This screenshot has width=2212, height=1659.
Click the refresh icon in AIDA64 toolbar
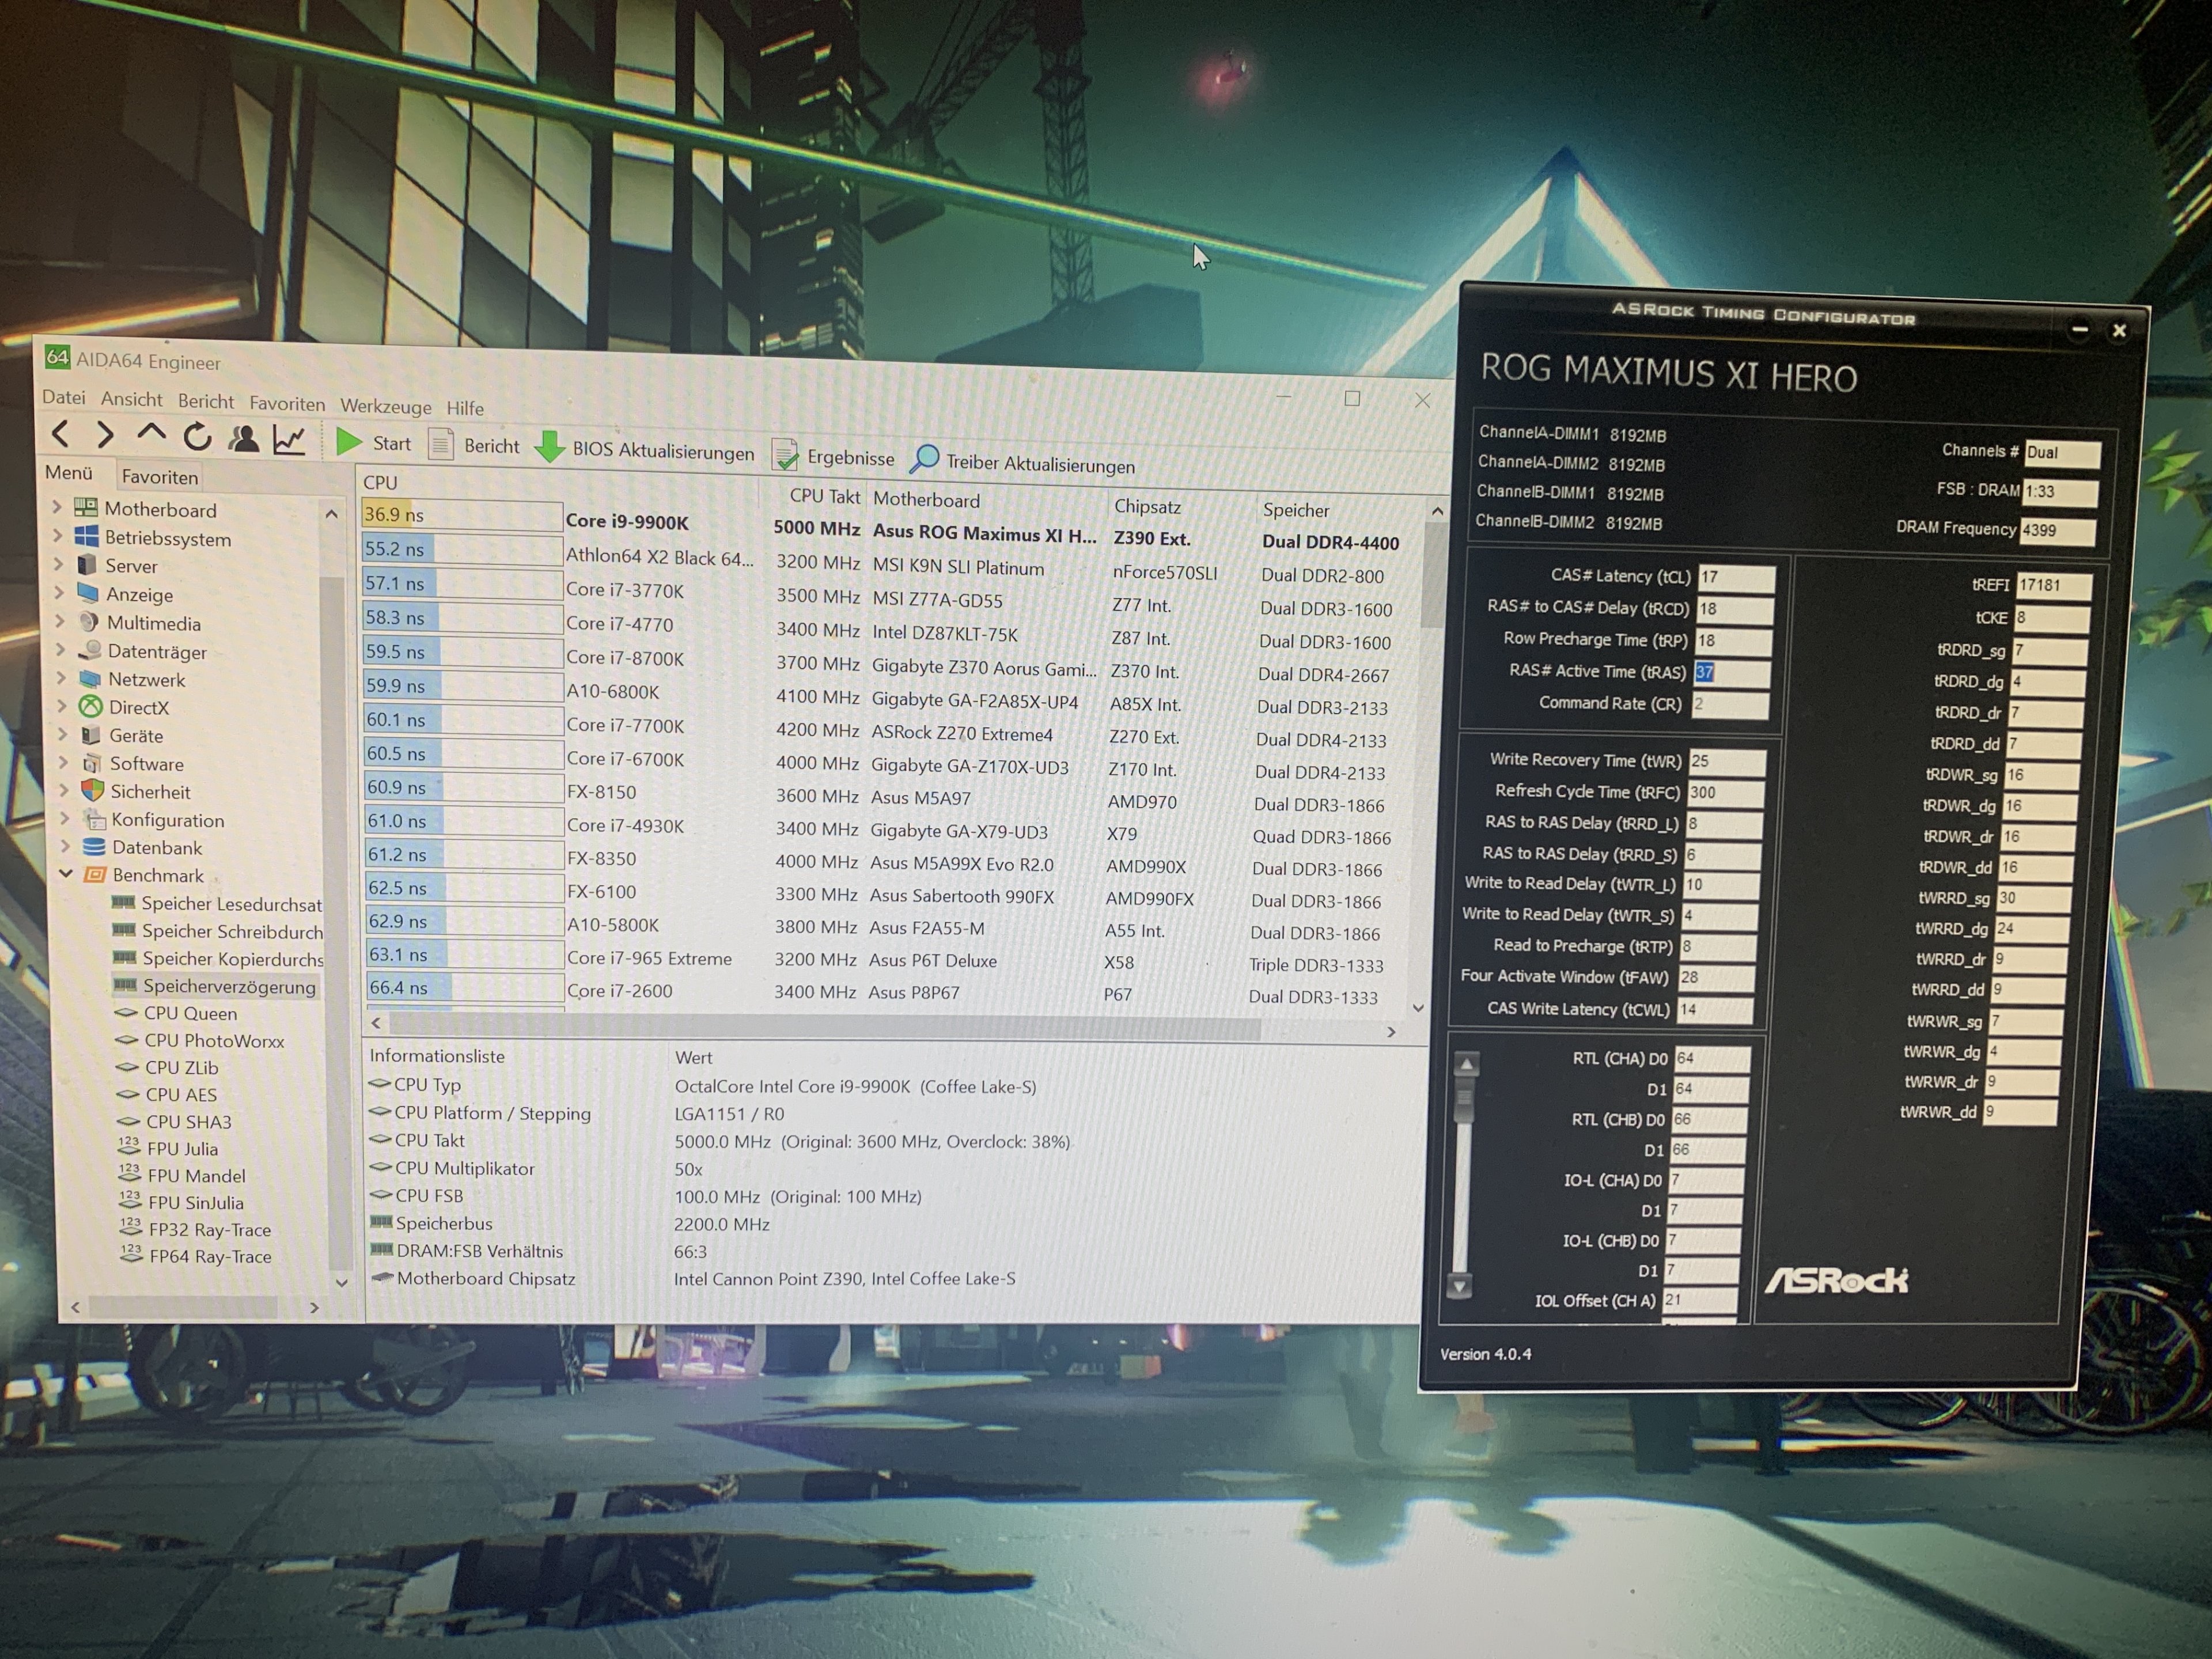pos(198,437)
